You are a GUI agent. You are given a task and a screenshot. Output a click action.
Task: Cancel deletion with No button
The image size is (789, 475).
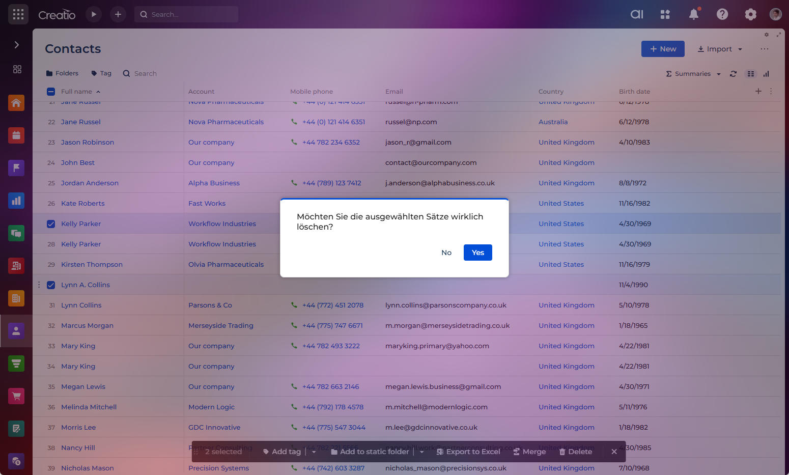tap(446, 253)
